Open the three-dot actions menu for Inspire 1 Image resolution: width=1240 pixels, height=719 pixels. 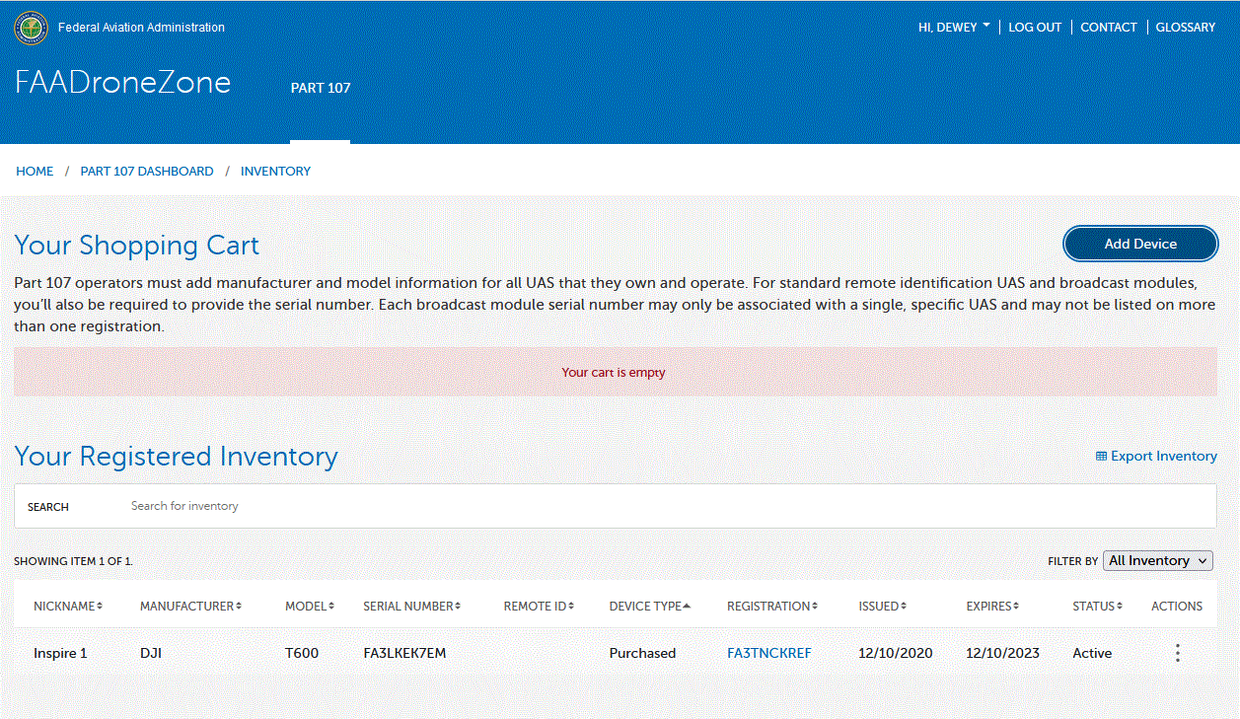click(x=1177, y=653)
